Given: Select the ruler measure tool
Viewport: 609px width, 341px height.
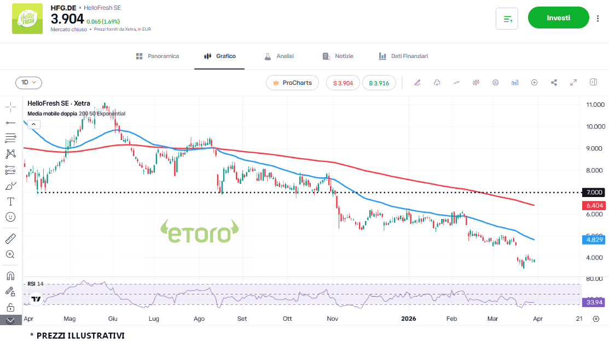Looking at the screenshot, I should click(x=10, y=239).
